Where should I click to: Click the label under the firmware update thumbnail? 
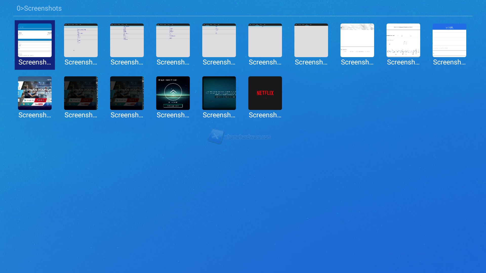(x=173, y=115)
